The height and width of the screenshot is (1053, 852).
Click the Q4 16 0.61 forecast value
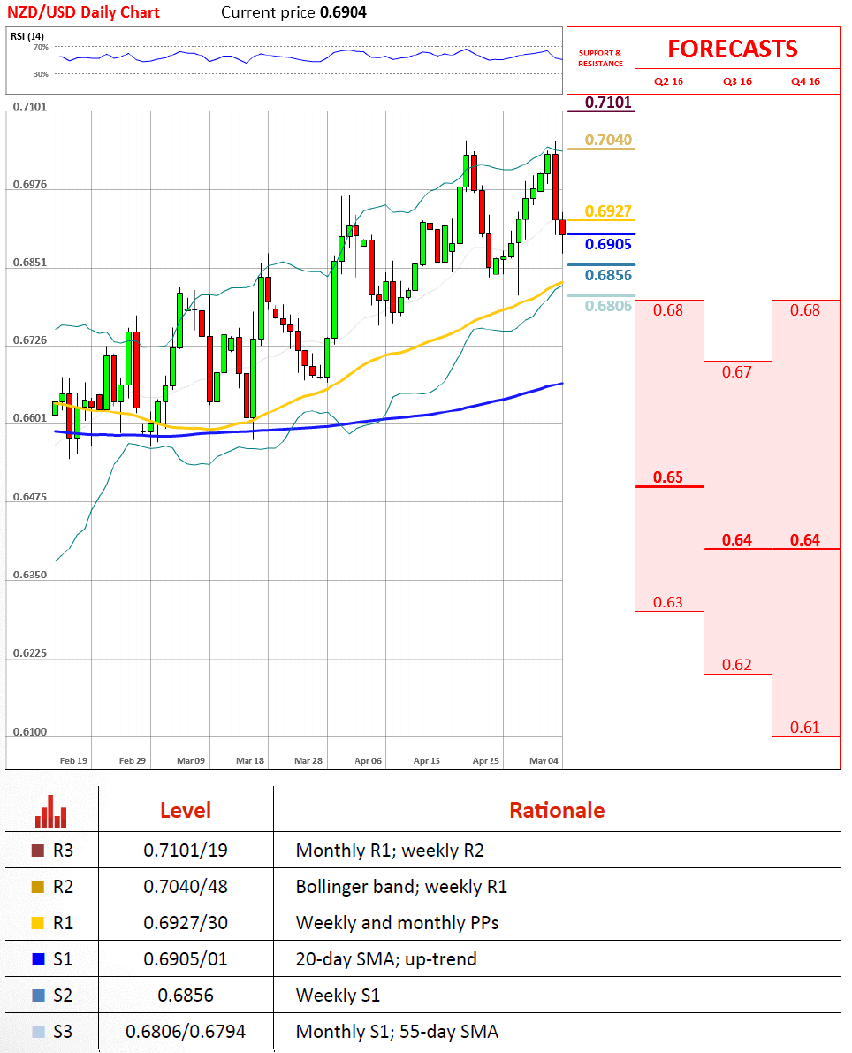[805, 728]
